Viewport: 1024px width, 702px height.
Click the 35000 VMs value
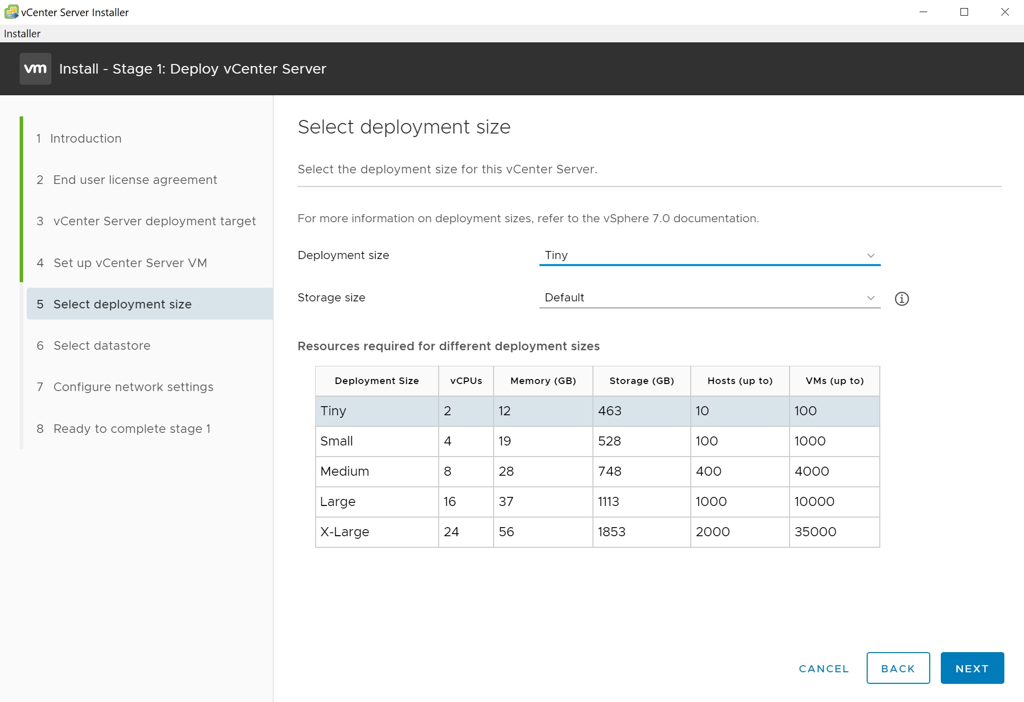[815, 532]
